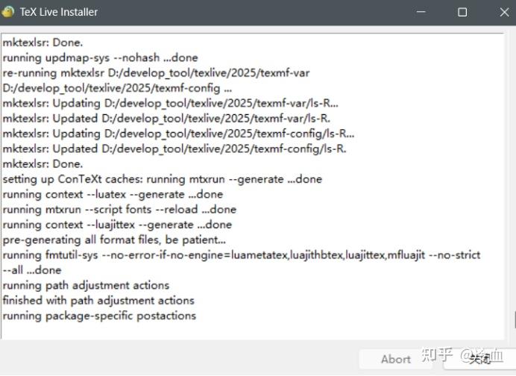The width and height of the screenshot is (516, 376).
Task: Click 'Updating ...texmf-var/ls-R...' line
Action: (171, 103)
